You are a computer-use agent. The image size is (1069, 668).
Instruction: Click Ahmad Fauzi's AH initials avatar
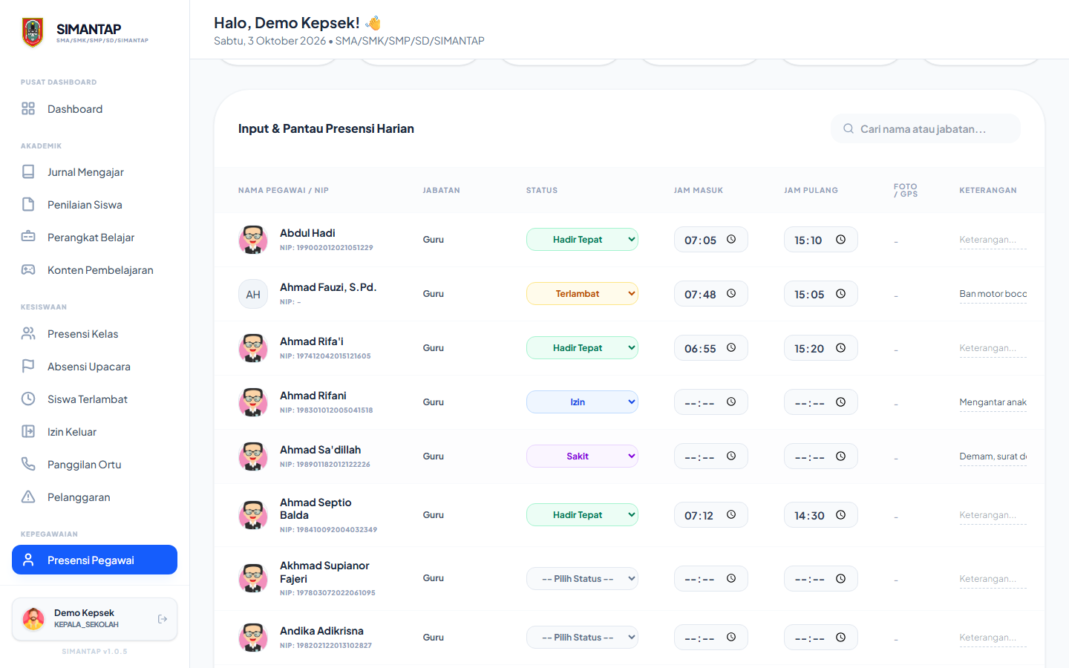(253, 294)
